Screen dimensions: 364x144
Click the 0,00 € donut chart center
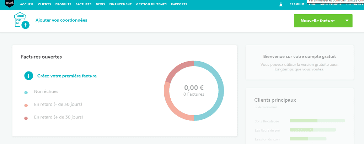coord(194,91)
